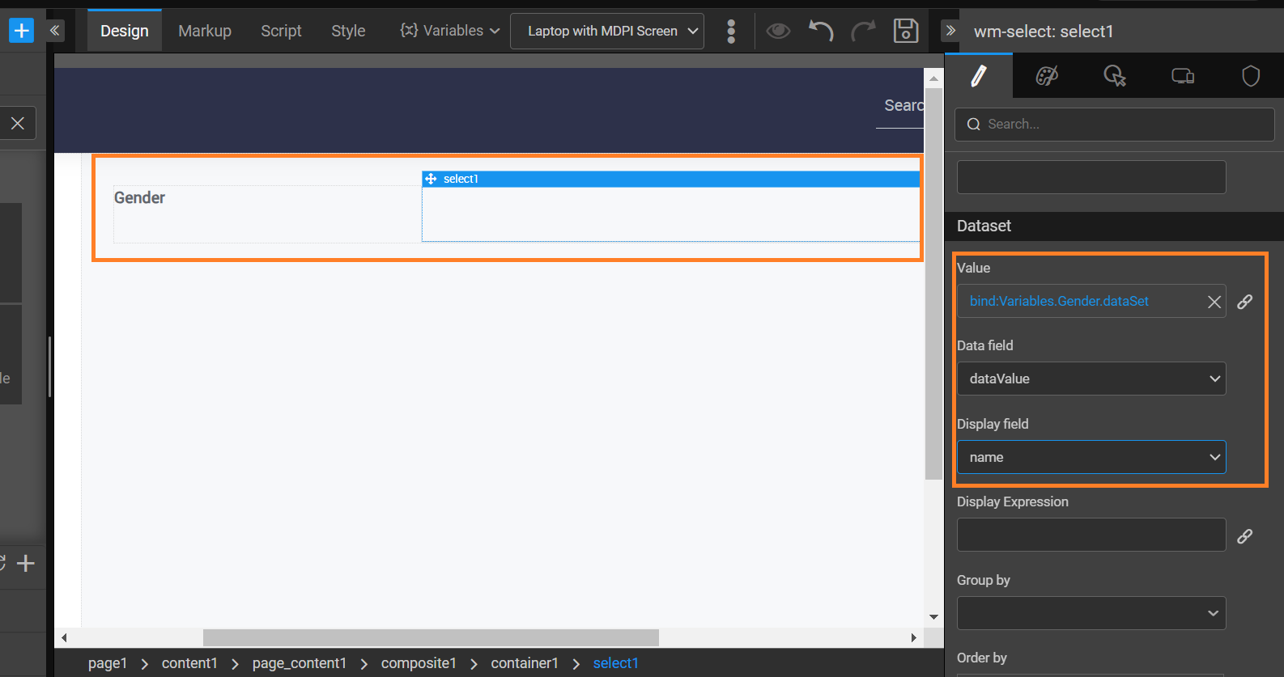Image resolution: width=1284 pixels, height=677 pixels.
Task: Open the three-dot more options menu
Action: coord(731,31)
